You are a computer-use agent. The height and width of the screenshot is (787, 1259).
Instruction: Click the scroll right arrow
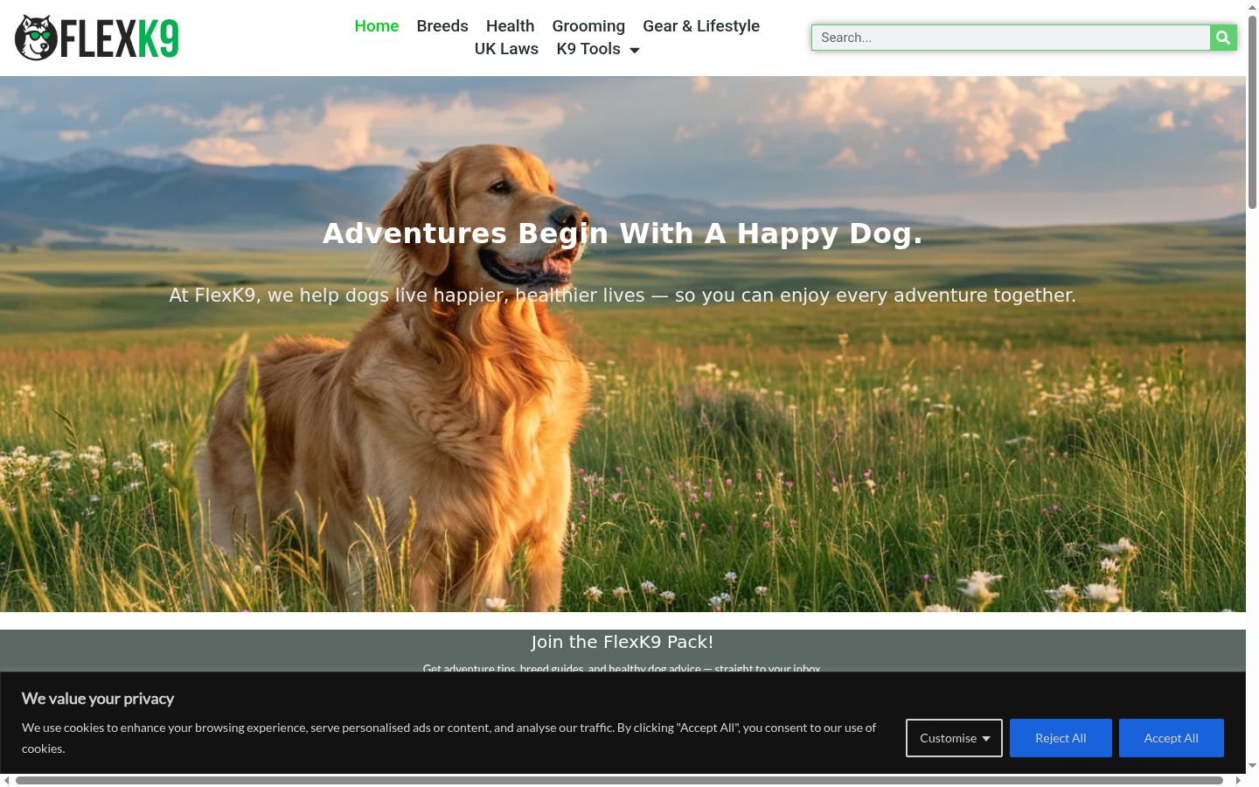tap(1238, 780)
